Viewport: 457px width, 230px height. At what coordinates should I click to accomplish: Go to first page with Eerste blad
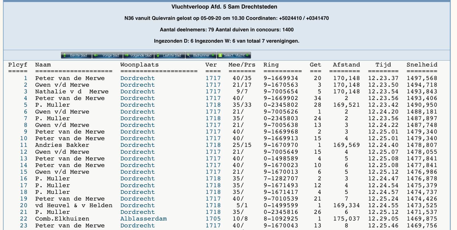point(76,55)
